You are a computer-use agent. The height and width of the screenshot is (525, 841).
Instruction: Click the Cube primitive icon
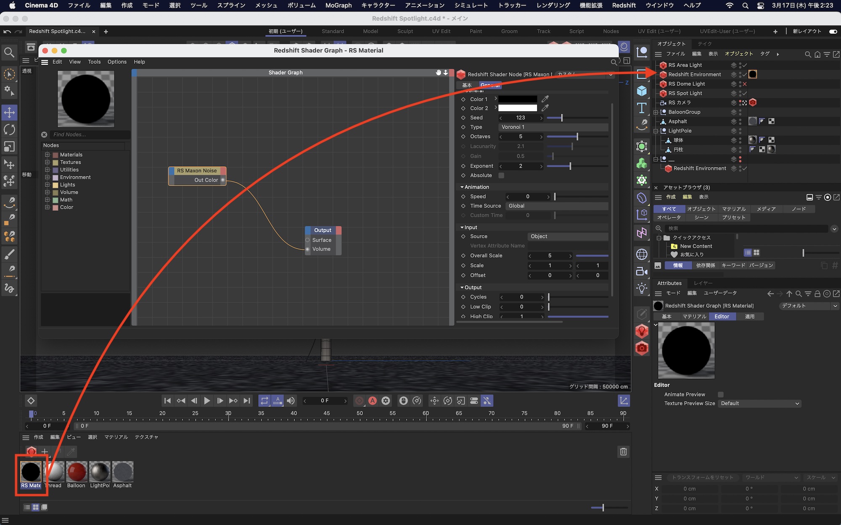[x=642, y=91]
